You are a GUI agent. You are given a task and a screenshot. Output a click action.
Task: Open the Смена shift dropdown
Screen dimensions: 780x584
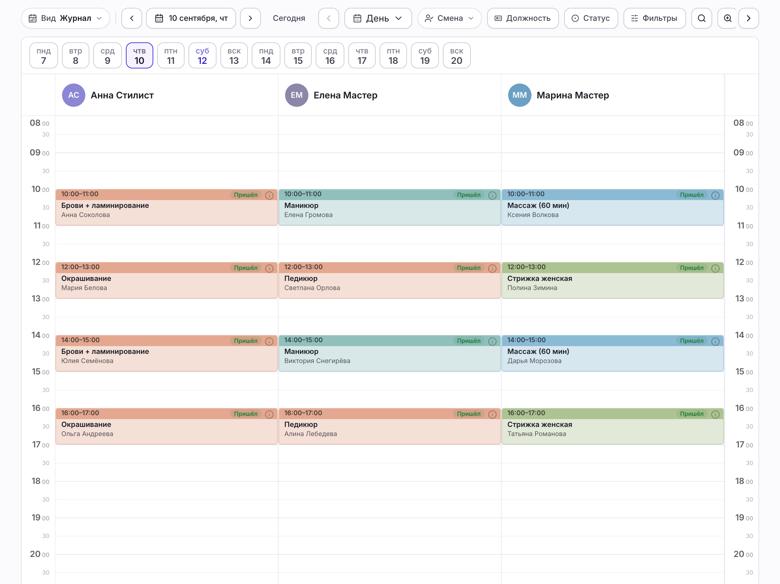point(449,18)
